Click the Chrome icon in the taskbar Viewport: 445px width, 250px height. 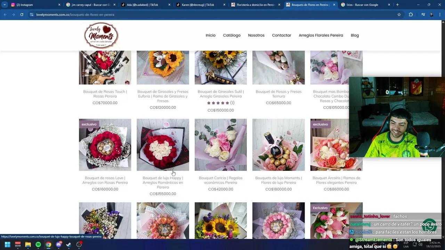(48, 244)
